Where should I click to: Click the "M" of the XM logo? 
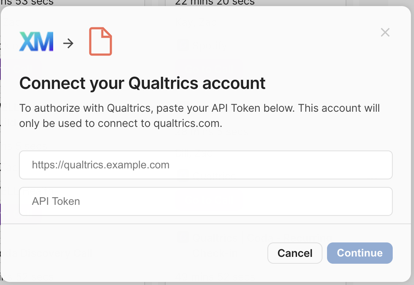pos(44,42)
